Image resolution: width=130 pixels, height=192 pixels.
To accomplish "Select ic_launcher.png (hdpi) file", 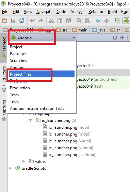I will (x=66, y=127).
